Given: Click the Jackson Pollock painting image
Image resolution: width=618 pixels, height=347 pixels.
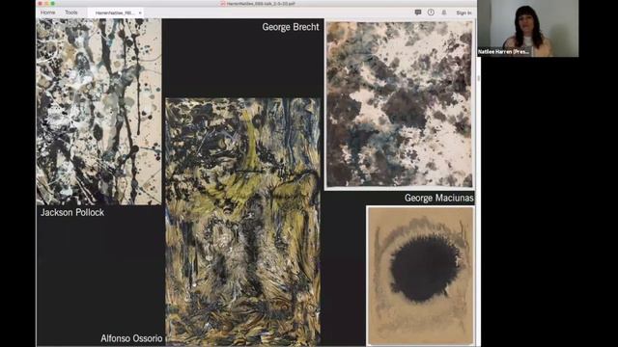Looking at the screenshot, I should [98, 112].
